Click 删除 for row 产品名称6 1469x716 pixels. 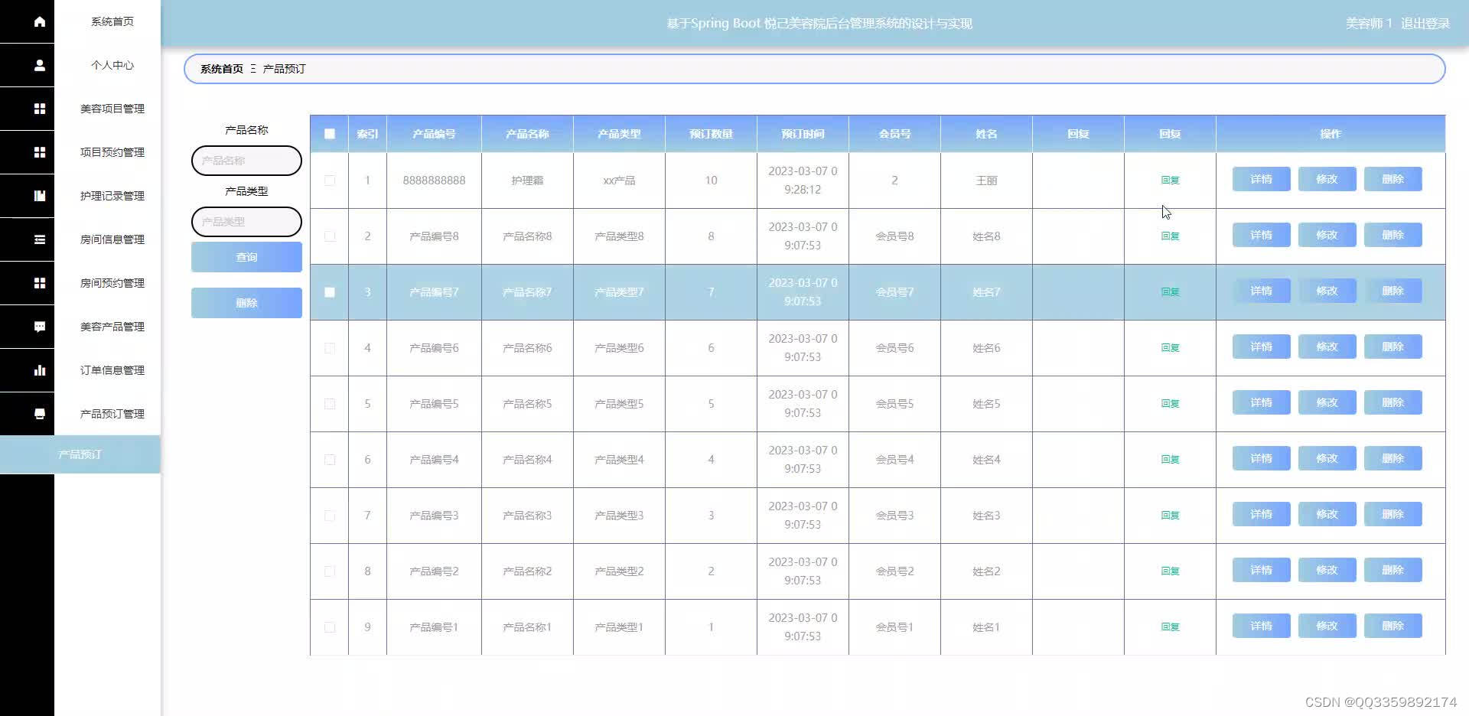pos(1392,347)
